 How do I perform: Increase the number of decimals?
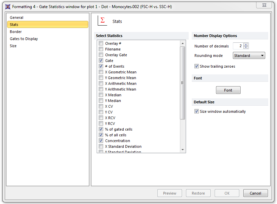pyautogui.click(x=246, y=45)
